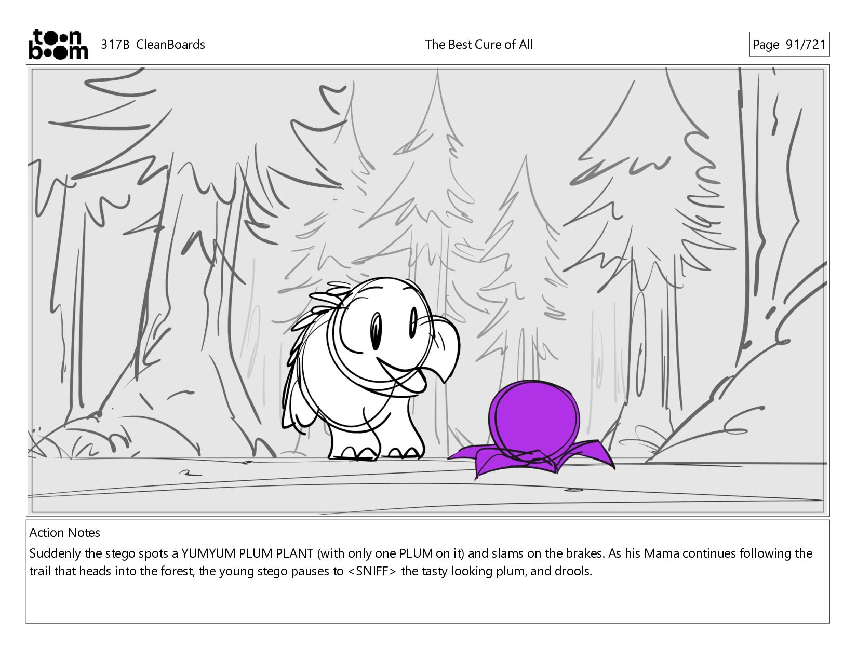
Task: Select the '317B CleanBoards' header text
Action: pos(153,45)
